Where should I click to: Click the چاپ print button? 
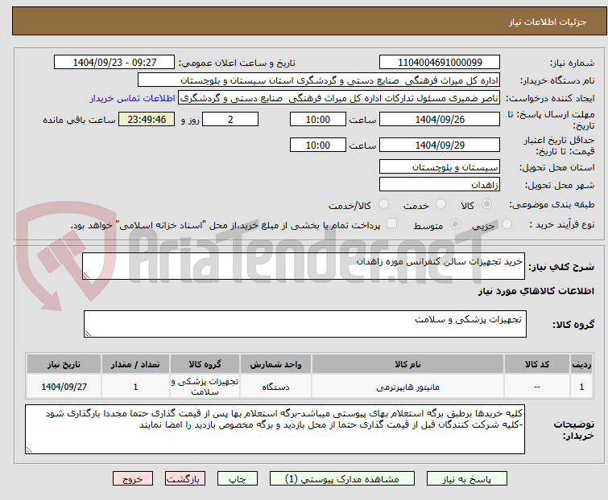pyautogui.click(x=238, y=479)
